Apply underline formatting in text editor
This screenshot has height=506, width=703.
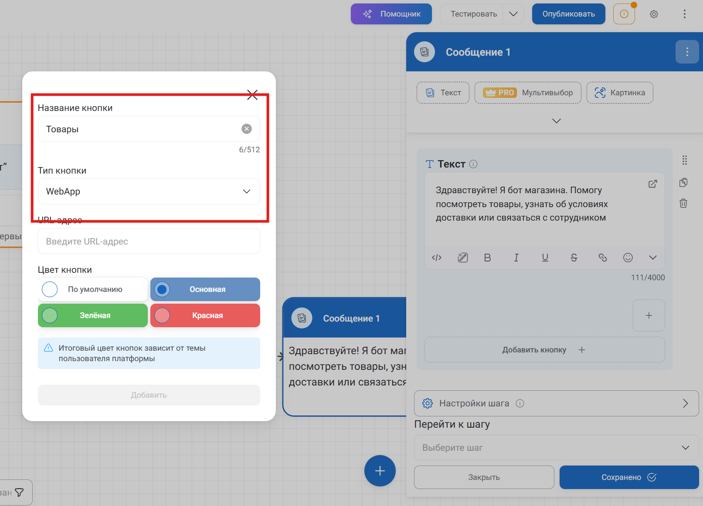click(x=545, y=258)
